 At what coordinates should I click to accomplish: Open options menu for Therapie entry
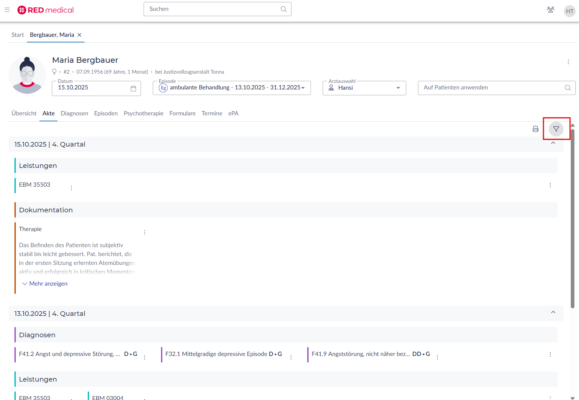click(x=145, y=232)
